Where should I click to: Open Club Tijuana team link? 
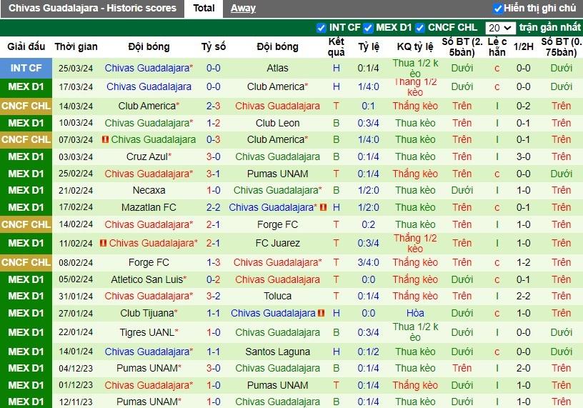149,313
